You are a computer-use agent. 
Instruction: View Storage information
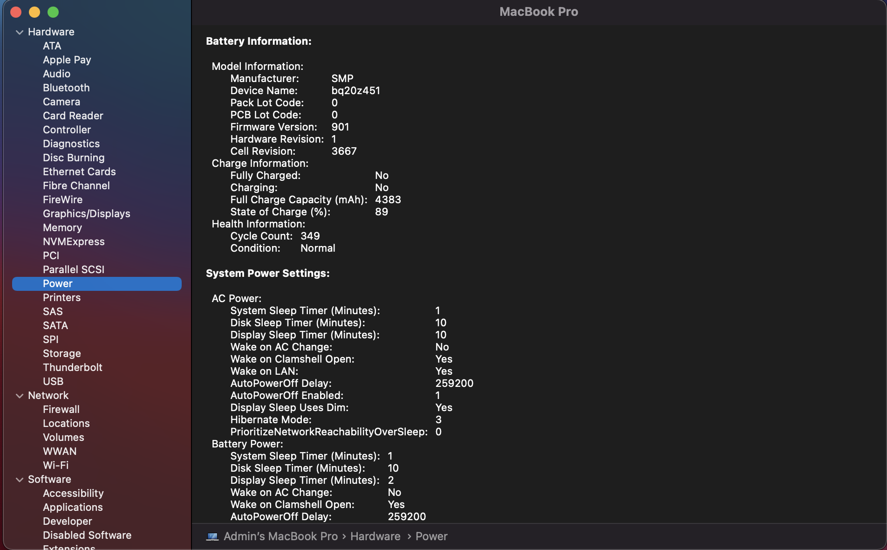pos(62,353)
